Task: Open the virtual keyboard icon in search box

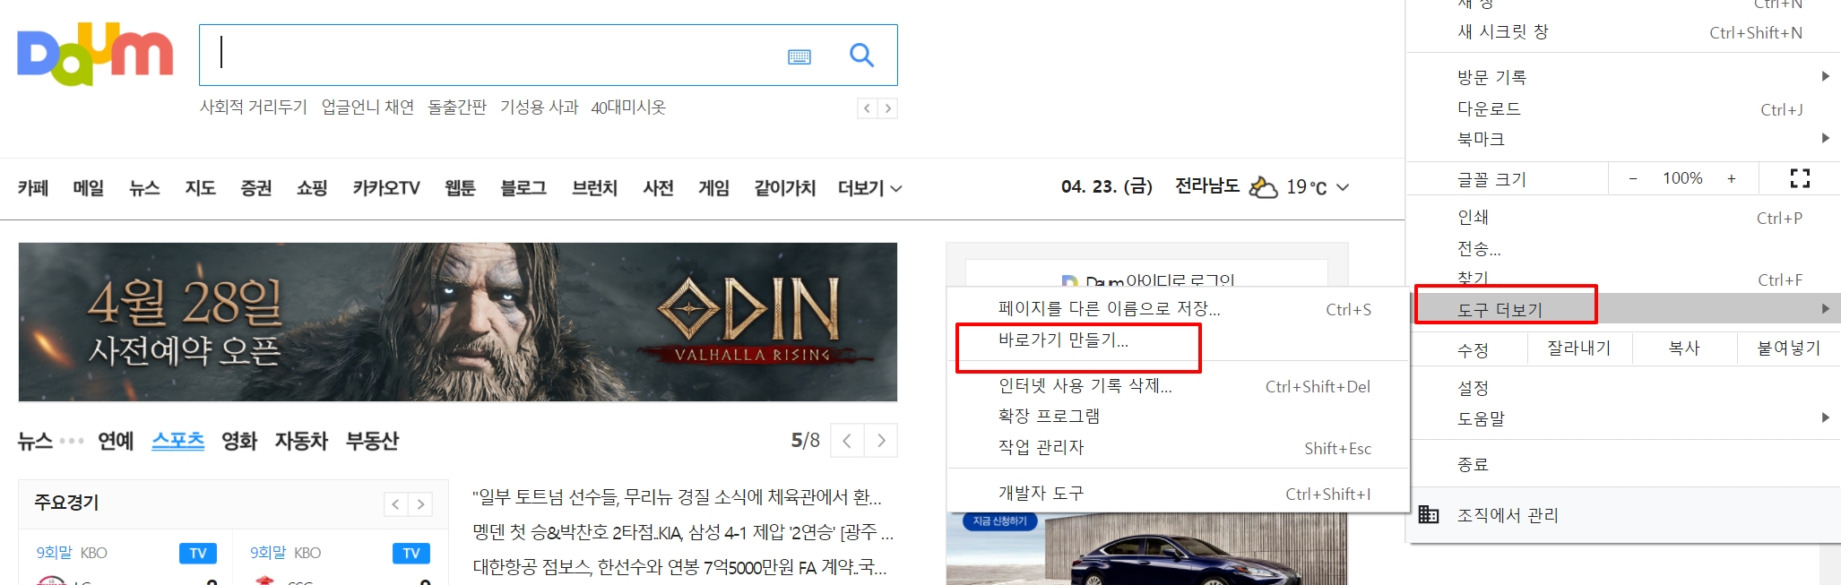Action: [x=799, y=56]
